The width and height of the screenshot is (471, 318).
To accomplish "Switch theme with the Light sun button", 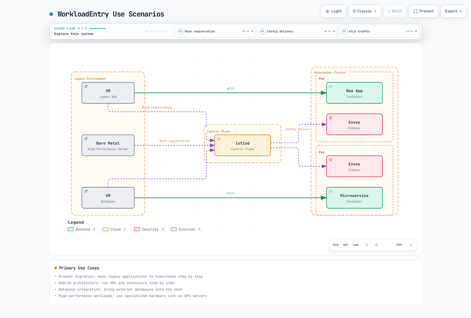I will pyautogui.click(x=333, y=11).
